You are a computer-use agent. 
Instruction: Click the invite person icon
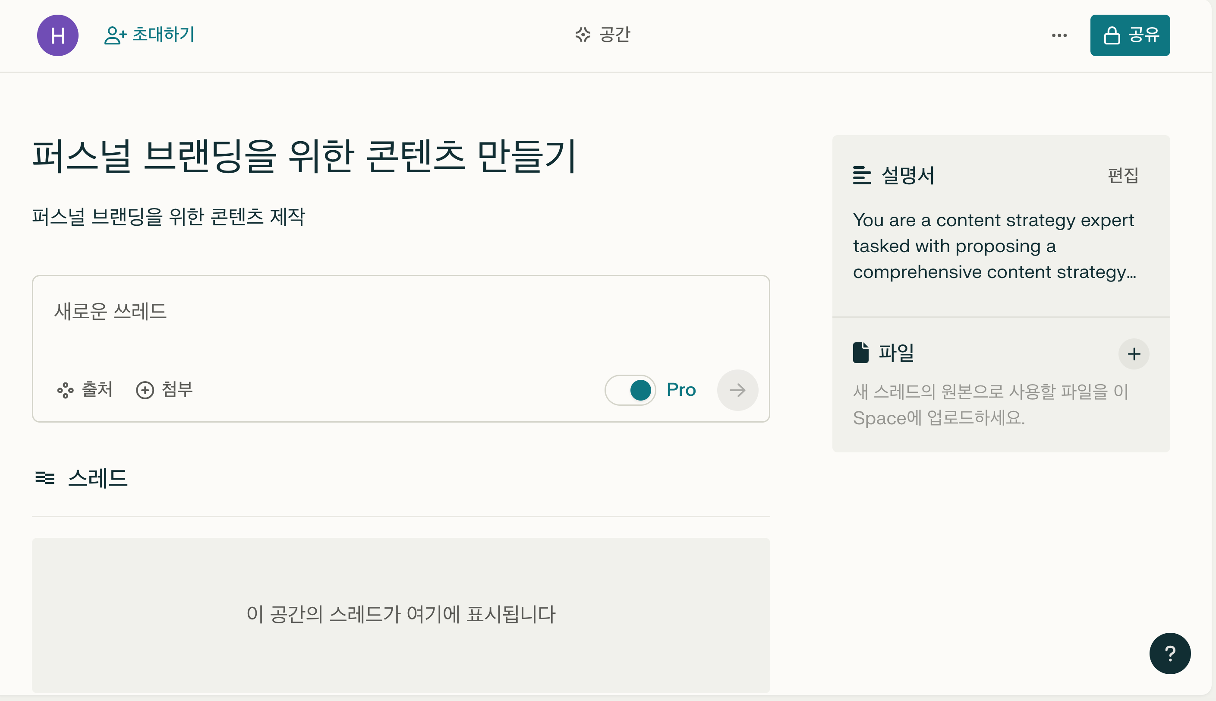click(x=116, y=35)
